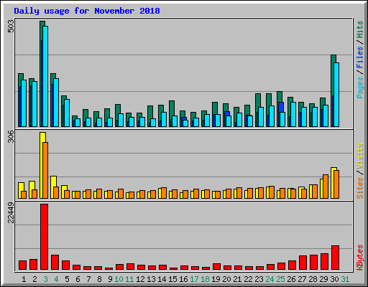Click the yellow 'Visits' legend label

[359, 156]
